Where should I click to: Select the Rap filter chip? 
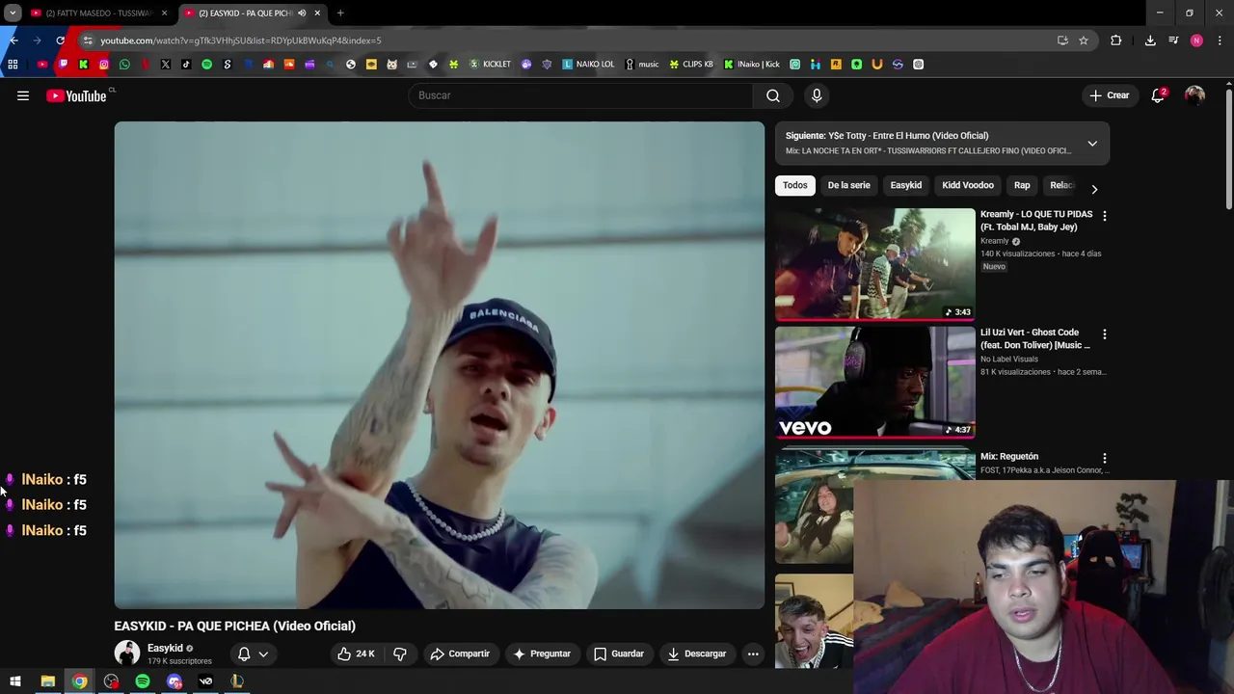[1022, 185]
